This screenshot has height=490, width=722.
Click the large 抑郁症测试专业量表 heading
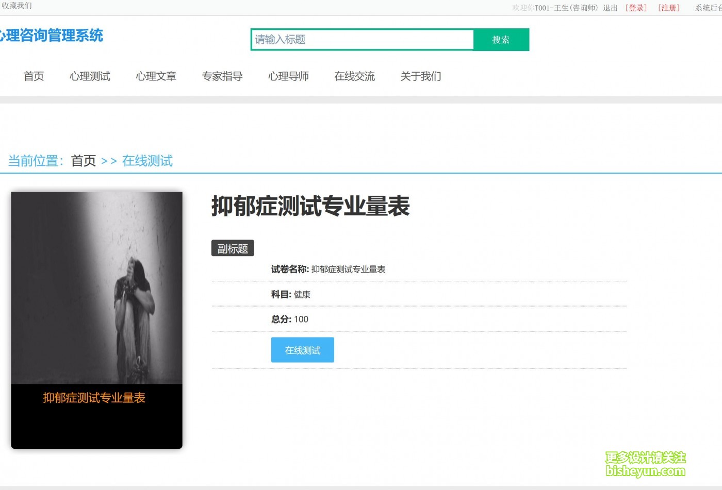tap(310, 206)
